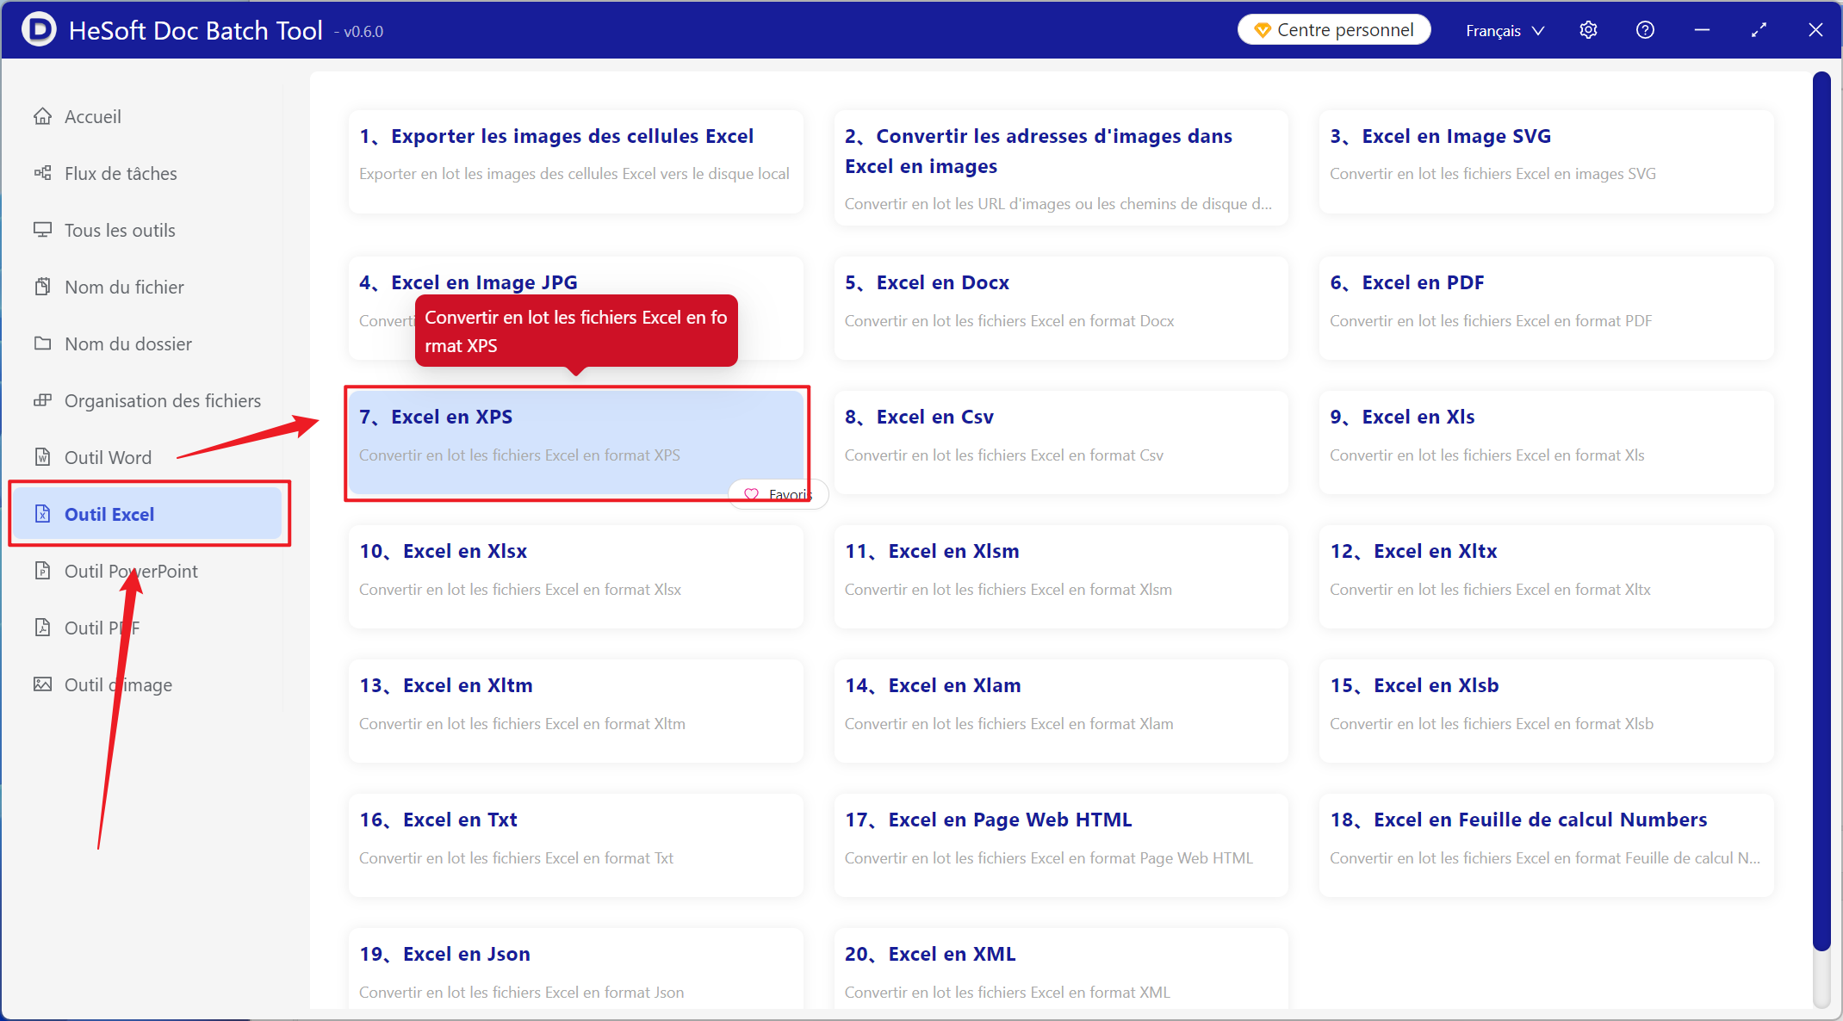Viewport: 1843px width, 1021px height.
Task: Click 'Convertir en lot les fichiers Excel en images SVG'
Action: [1492, 174]
